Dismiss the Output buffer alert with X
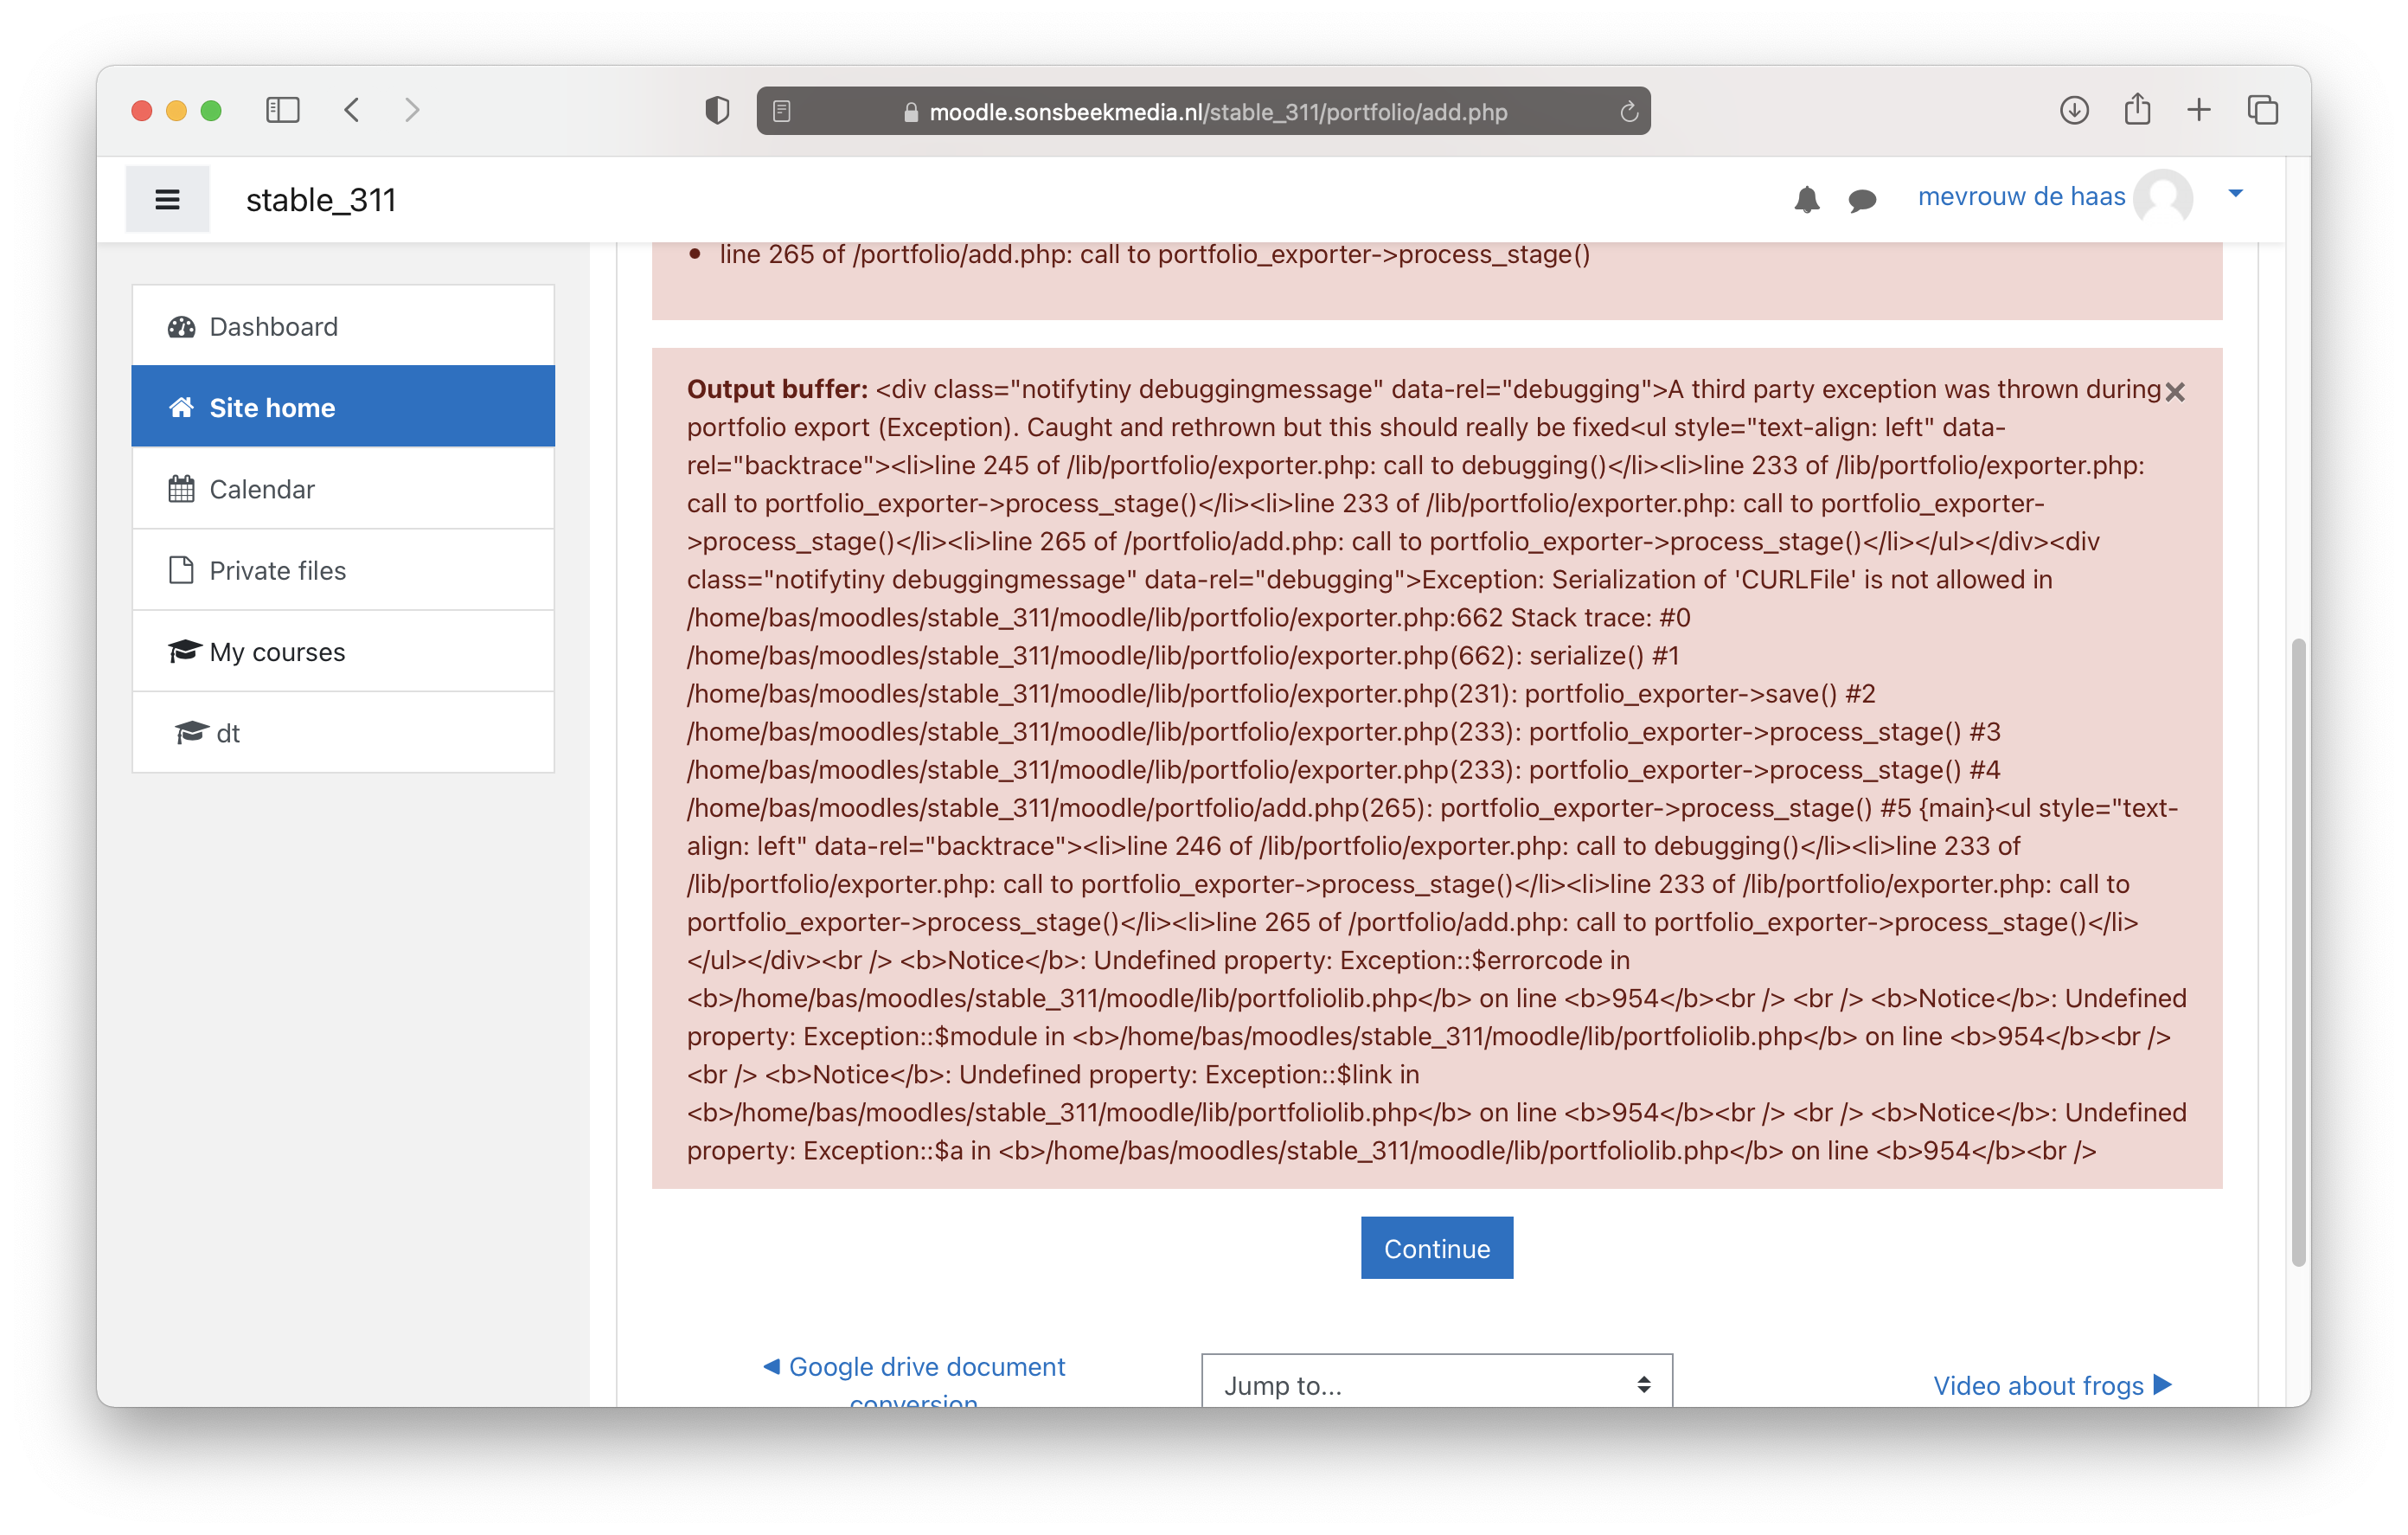2408x1535 pixels. pos(2175,392)
